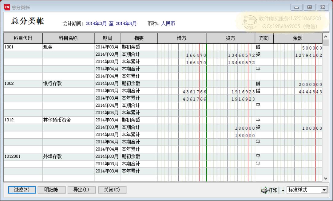Screen dimensions: 333x201
Task: Click the 期间 column header
Action: tap(108, 38)
